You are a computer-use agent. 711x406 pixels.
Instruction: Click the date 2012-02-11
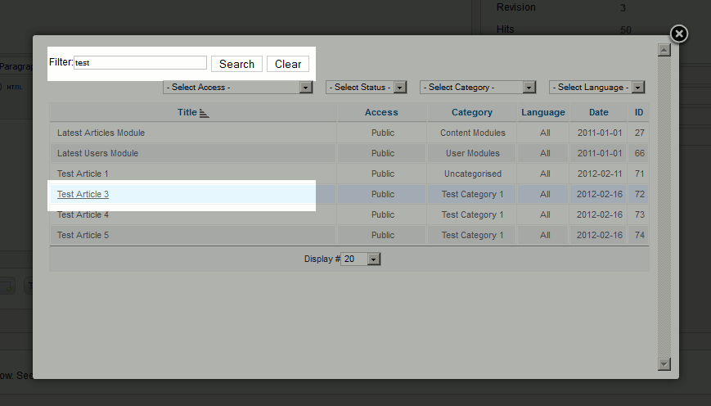(x=600, y=174)
